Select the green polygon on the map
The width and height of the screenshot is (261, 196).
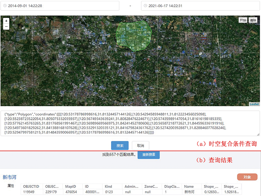coord(134,34)
